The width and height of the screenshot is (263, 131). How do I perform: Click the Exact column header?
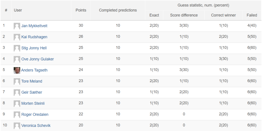(x=154, y=15)
